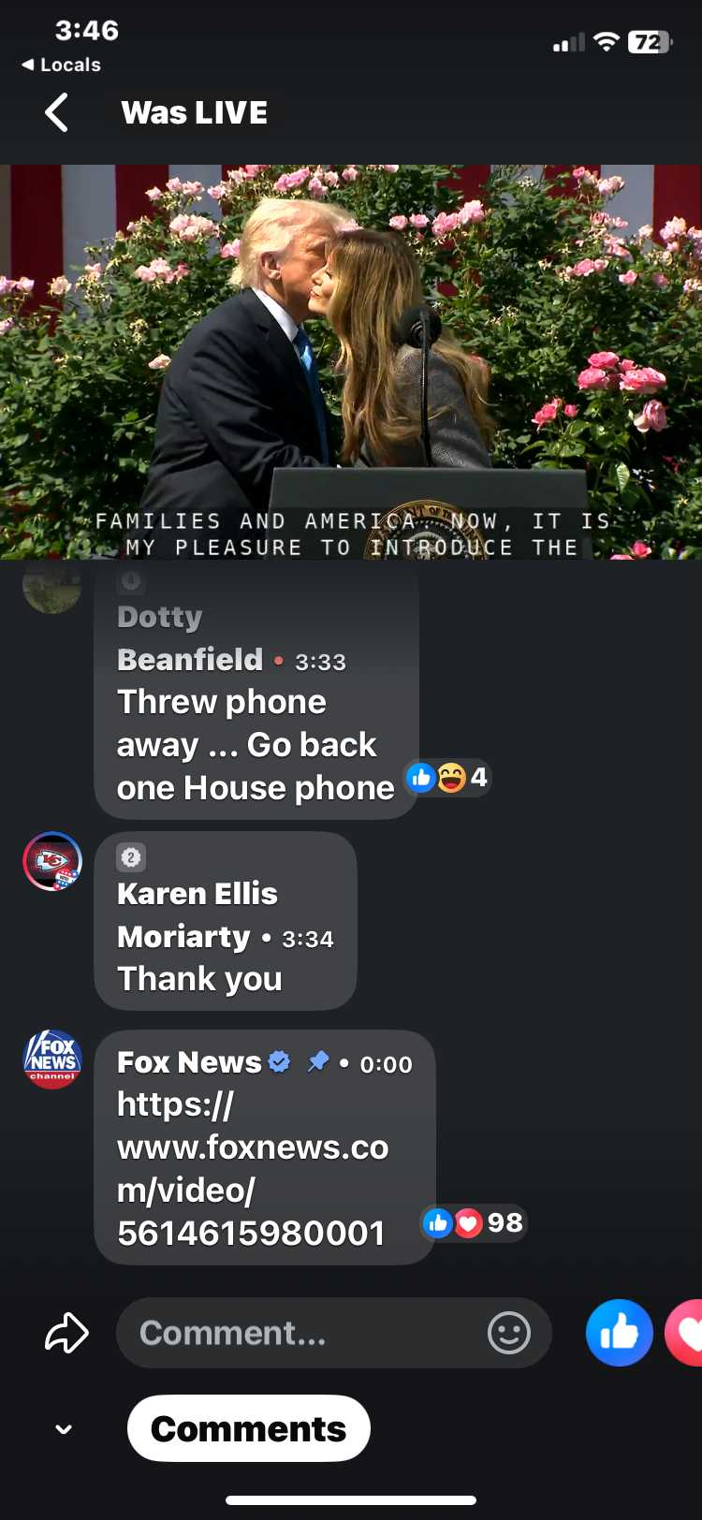Open Dotty Beanfield's commenter name

190,638
